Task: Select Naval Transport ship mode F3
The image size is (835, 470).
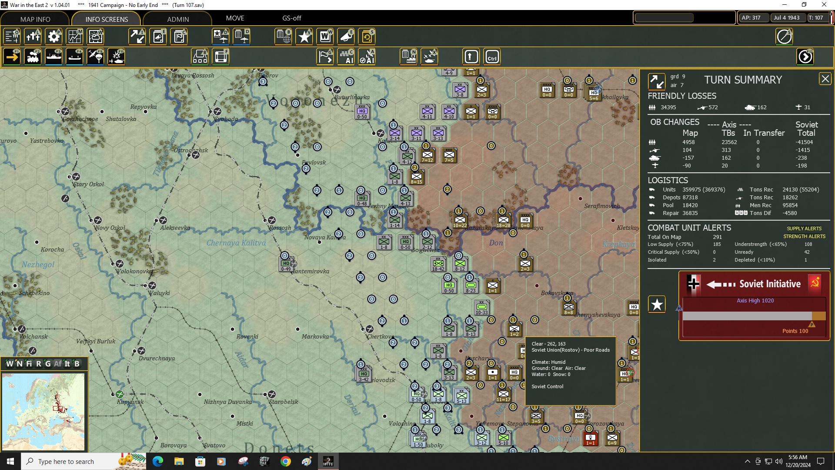Action: click(x=53, y=57)
